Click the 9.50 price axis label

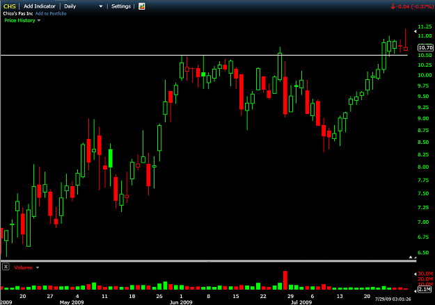pos(423,97)
